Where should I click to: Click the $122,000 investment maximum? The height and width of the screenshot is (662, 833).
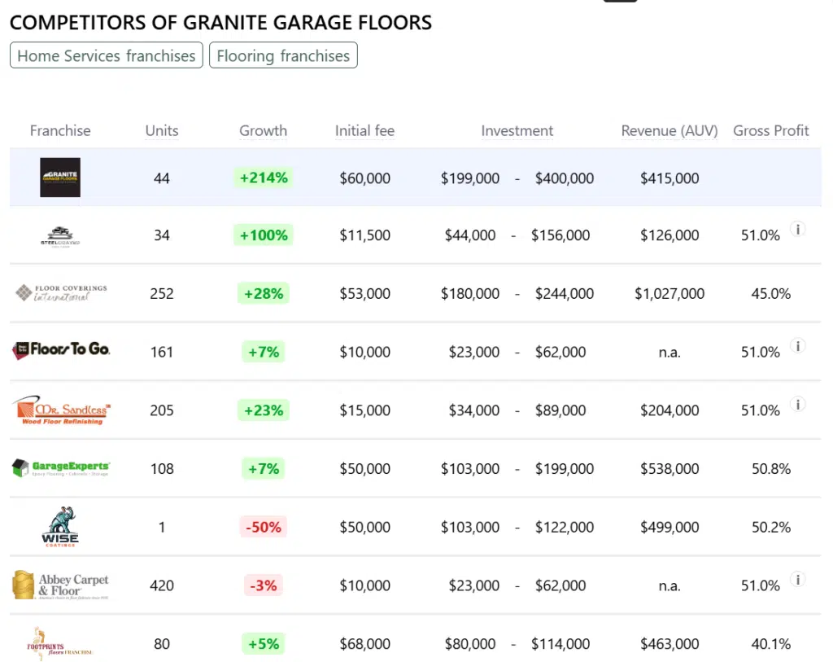565,527
